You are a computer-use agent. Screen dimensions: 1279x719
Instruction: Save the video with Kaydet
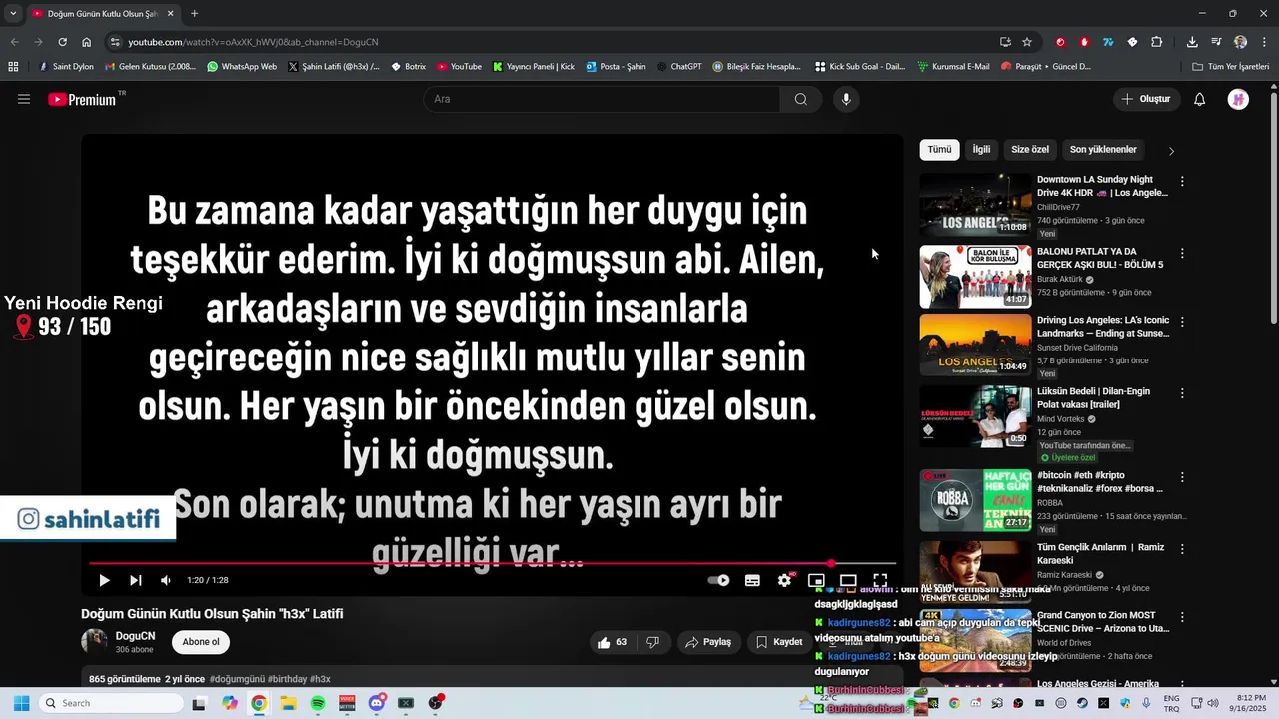tap(779, 642)
